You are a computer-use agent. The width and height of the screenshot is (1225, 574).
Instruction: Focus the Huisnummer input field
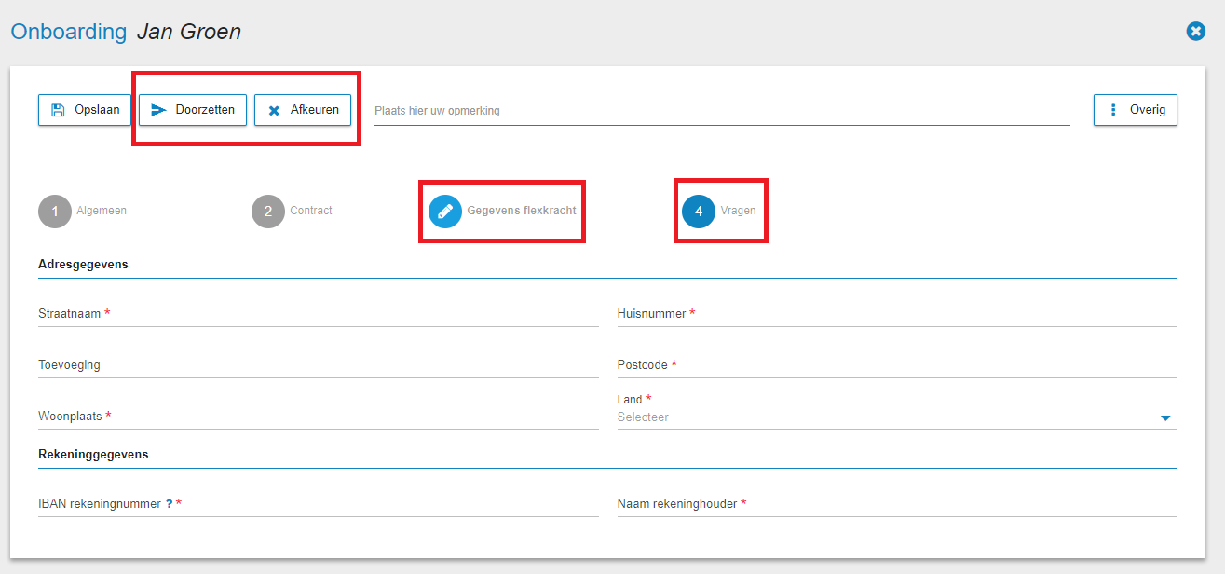pyautogui.click(x=897, y=314)
